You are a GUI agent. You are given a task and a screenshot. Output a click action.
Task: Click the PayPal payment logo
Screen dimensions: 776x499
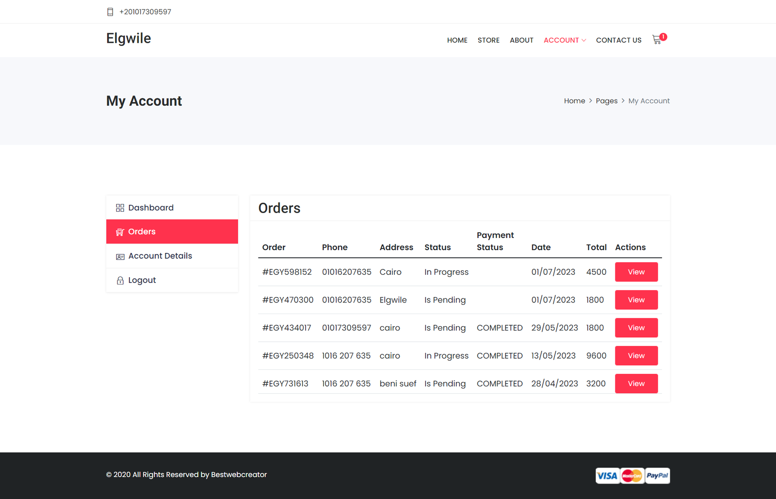pyautogui.click(x=657, y=476)
